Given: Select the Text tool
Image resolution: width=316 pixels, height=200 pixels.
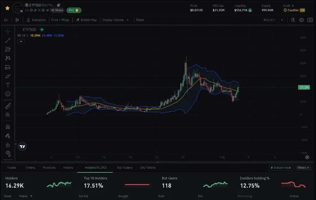Looking at the screenshot, I should coord(8,85).
